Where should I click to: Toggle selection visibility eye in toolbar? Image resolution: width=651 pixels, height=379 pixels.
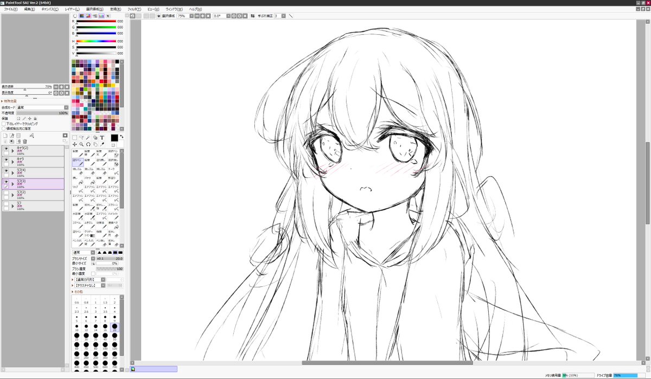[158, 16]
